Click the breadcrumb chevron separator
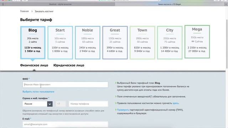Screen dimensions: 228x128 32,11
